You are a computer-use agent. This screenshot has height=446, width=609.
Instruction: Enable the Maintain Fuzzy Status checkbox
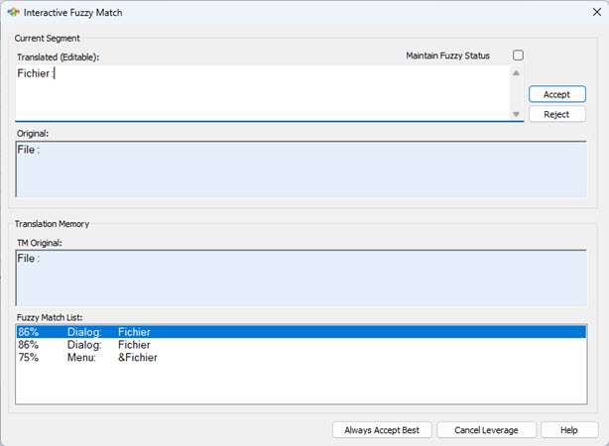518,56
